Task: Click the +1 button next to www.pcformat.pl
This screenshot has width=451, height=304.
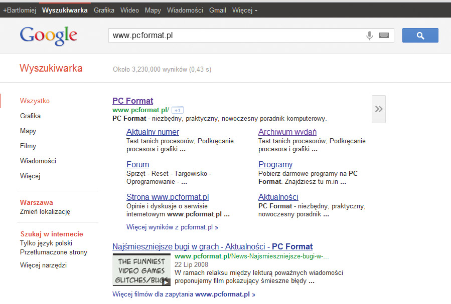Action: [x=177, y=110]
